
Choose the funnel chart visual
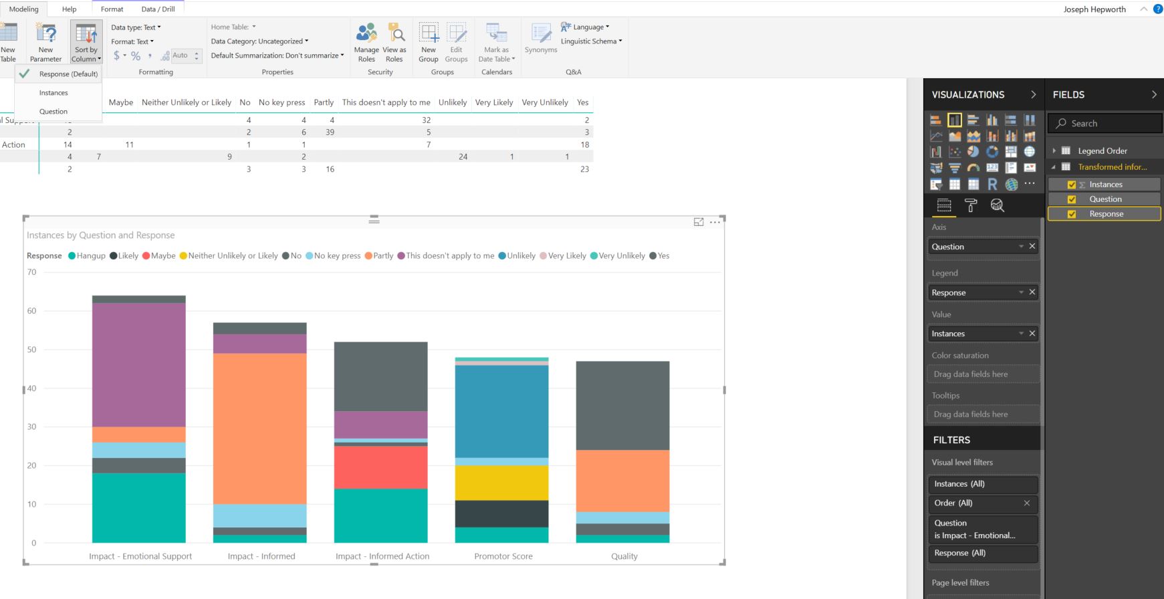[x=955, y=168]
